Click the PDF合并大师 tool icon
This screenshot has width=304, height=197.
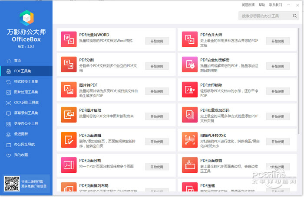190,39
